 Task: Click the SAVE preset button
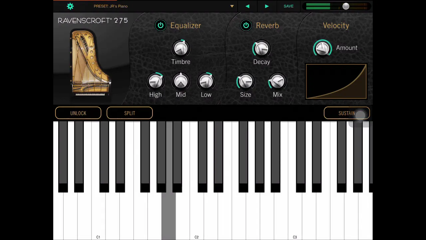pyautogui.click(x=289, y=6)
